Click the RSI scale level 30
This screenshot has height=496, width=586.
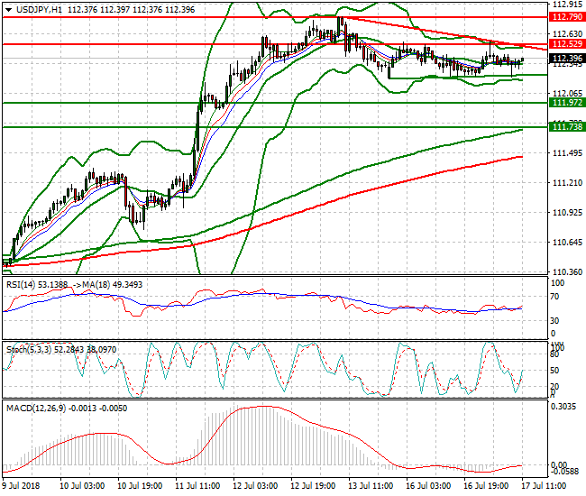pos(555,321)
